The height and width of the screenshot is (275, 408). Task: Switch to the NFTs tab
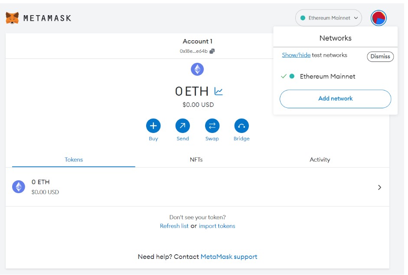coord(196,160)
